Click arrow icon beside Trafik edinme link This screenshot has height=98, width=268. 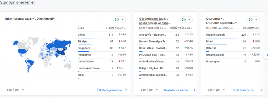[x=261, y=90]
